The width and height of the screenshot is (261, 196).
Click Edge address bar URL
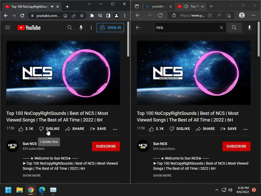coord(192,16)
